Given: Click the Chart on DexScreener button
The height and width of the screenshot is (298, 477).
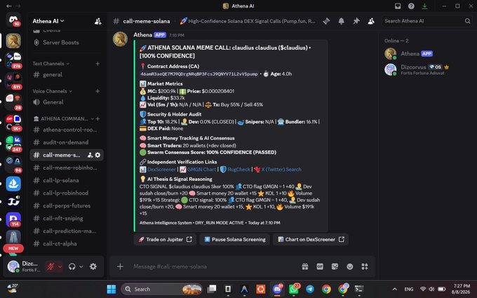Looking at the screenshot, I should (x=311, y=240).
